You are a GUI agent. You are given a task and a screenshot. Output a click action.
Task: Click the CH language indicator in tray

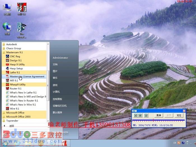(175, 143)
